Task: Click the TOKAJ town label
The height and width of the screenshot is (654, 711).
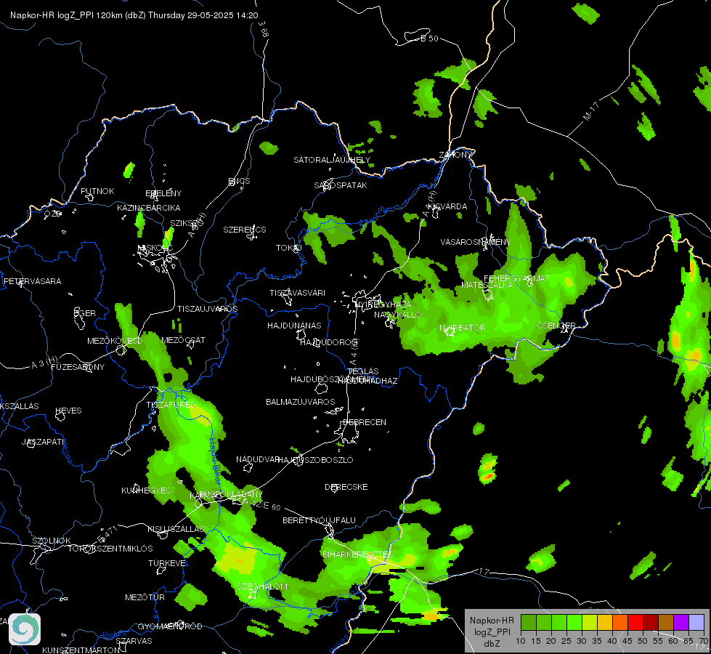Action: pos(289,248)
